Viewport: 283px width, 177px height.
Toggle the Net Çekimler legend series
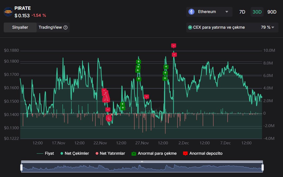click(75, 153)
